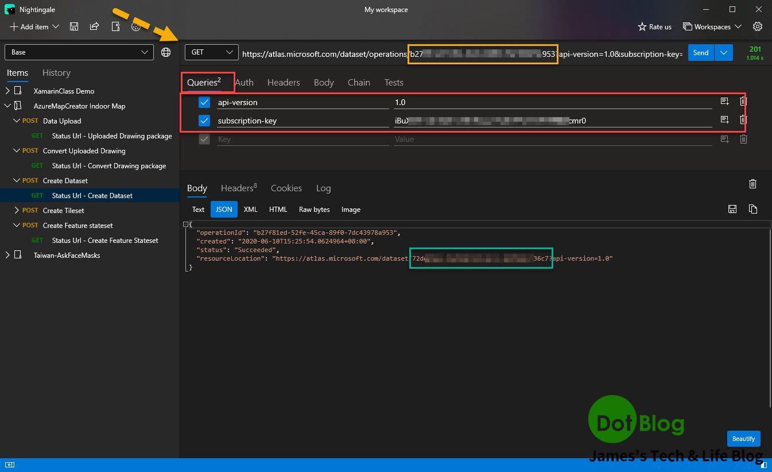Image resolution: width=772 pixels, height=472 pixels.
Task: Switch to the History tab
Action: (56, 73)
